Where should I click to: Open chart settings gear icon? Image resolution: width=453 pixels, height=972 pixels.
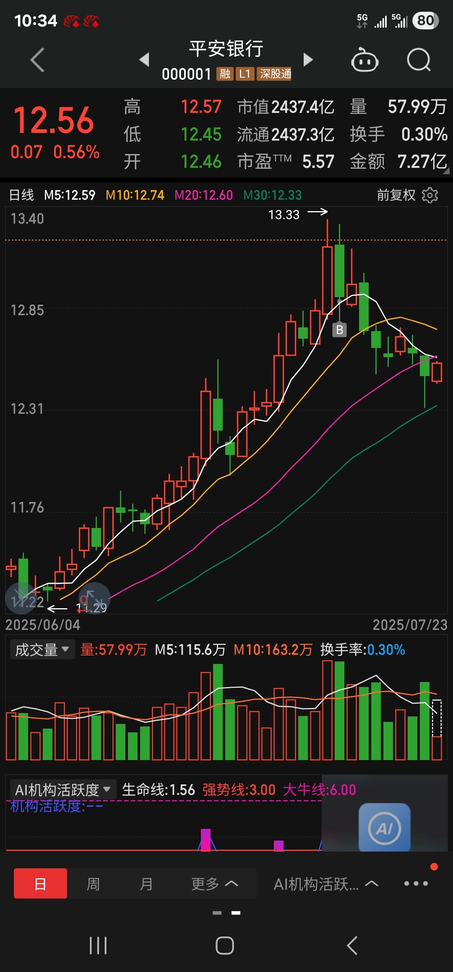click(x=430, y=195)
